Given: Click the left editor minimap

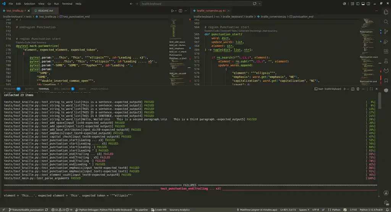Looking at the screenshot, I should [178, 52].
